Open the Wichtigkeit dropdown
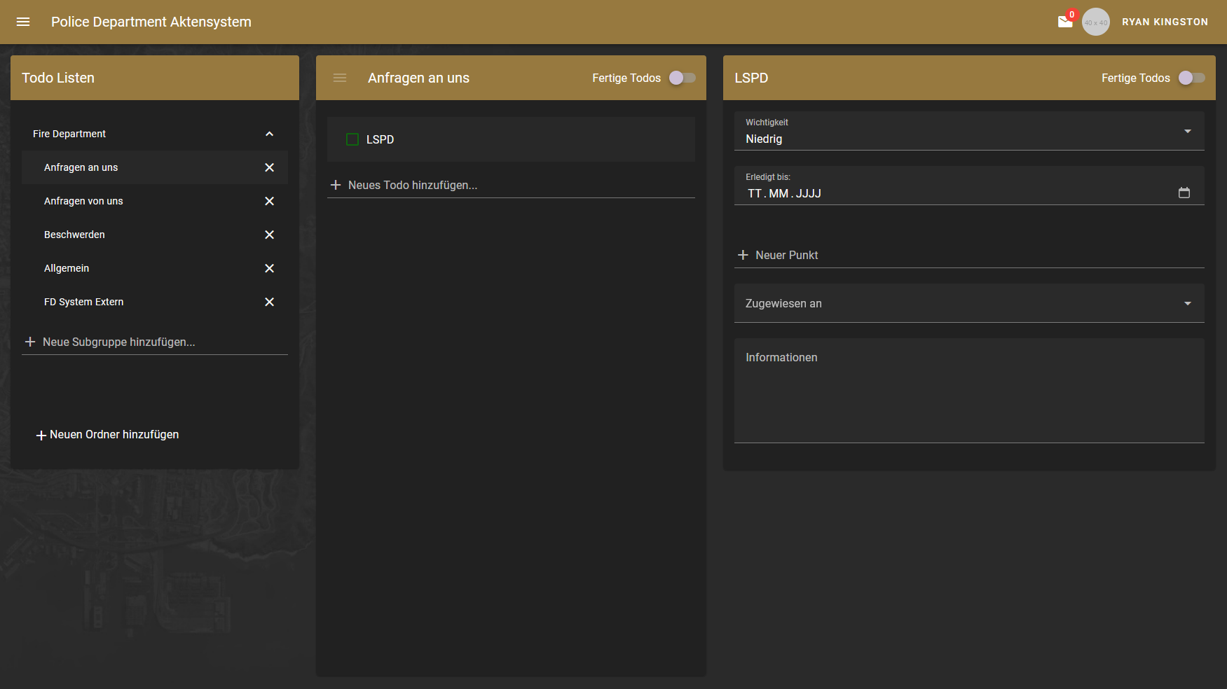The width and height of the screenshot is (1227, 689). [x=969, y=131]
